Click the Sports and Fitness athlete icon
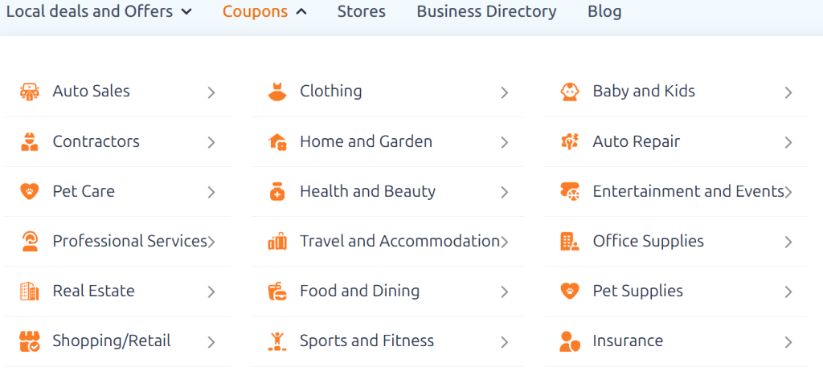Viewport: 823px width, 371px height. (277, 341)
